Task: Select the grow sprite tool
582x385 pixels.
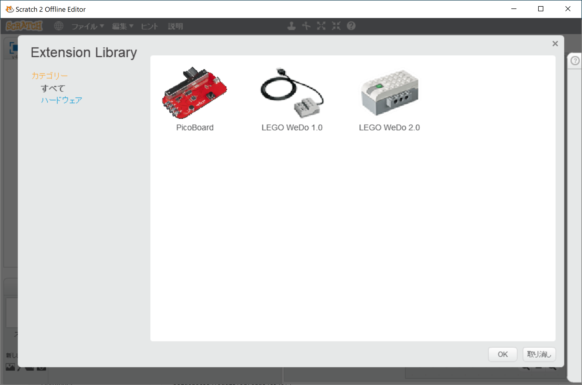Action: 321,26
